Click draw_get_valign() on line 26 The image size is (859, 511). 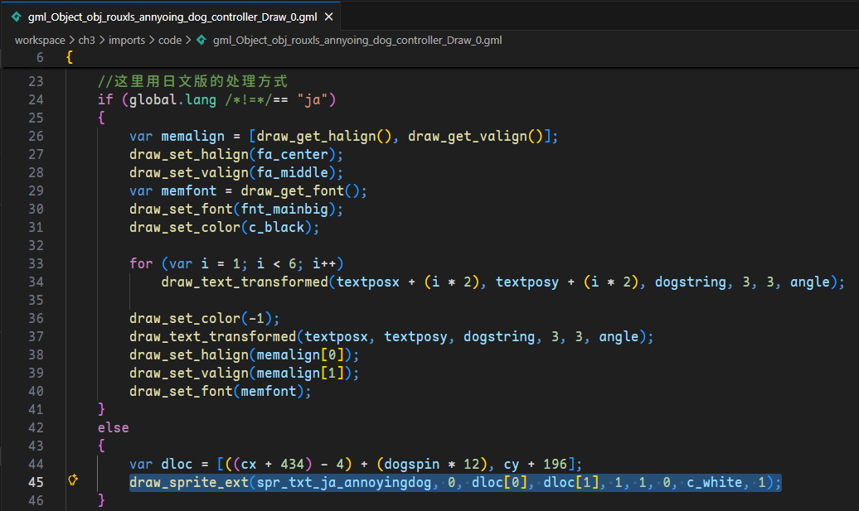pos(476,136)
